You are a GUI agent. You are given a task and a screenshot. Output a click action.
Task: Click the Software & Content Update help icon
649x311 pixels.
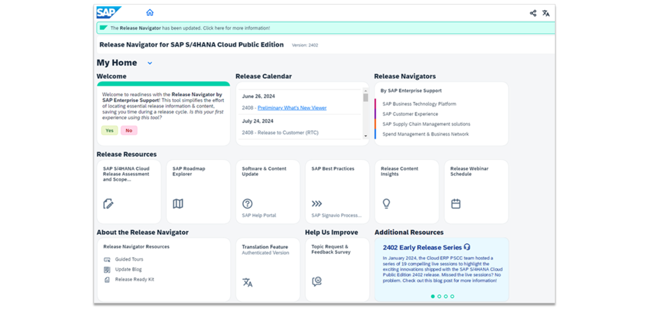(x=248, y=204)
